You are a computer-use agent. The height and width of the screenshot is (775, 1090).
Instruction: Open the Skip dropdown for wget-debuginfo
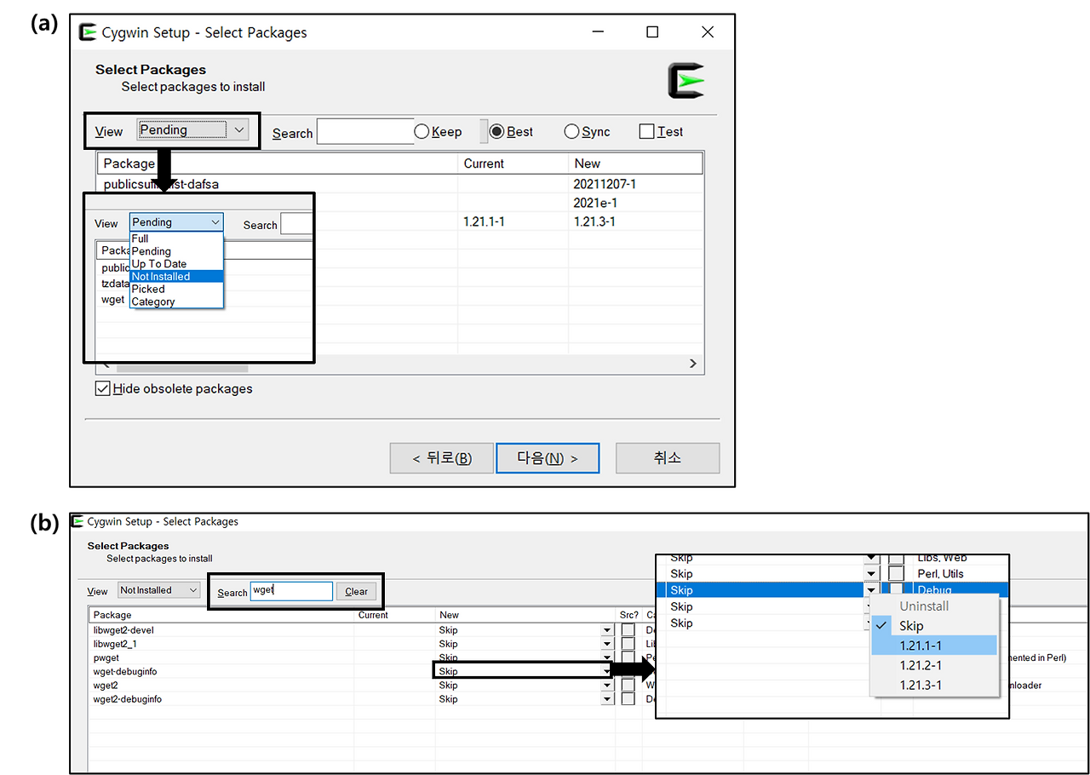coord(607,671)
